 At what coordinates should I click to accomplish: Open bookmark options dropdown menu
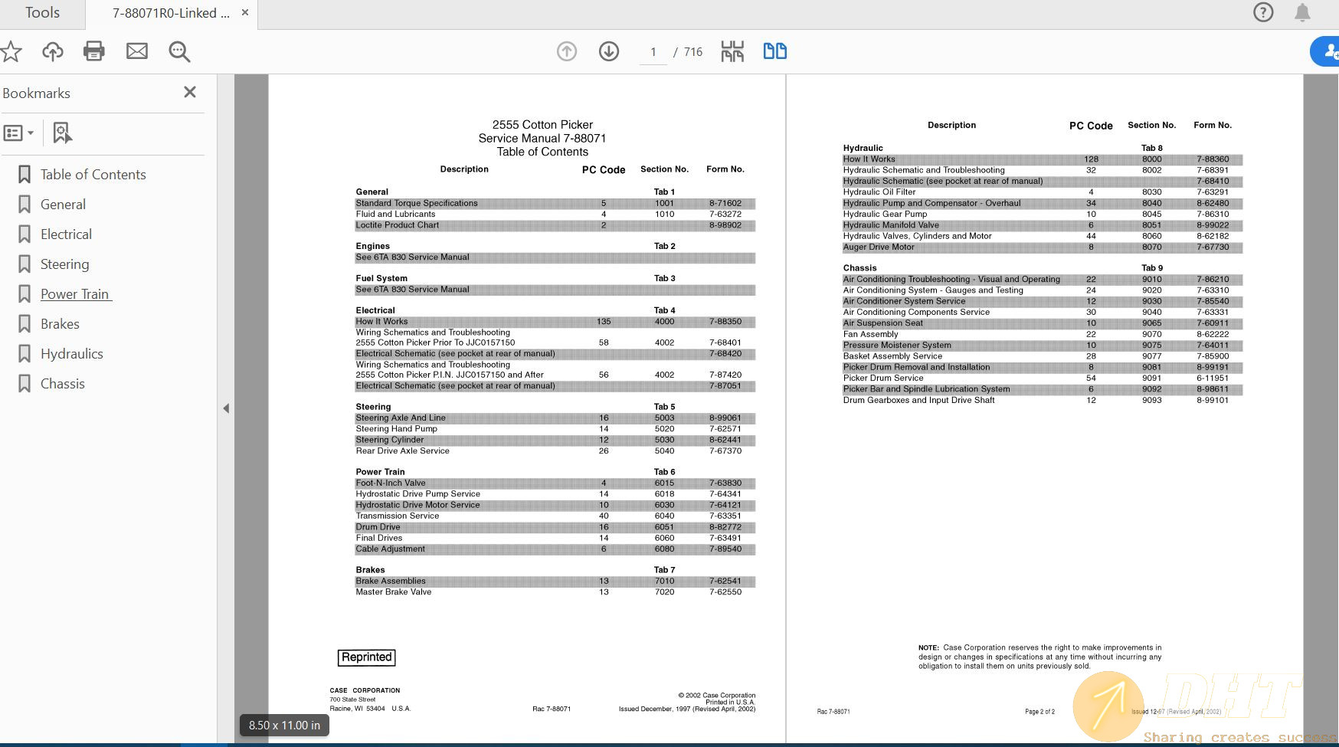(x=19, y=133)
